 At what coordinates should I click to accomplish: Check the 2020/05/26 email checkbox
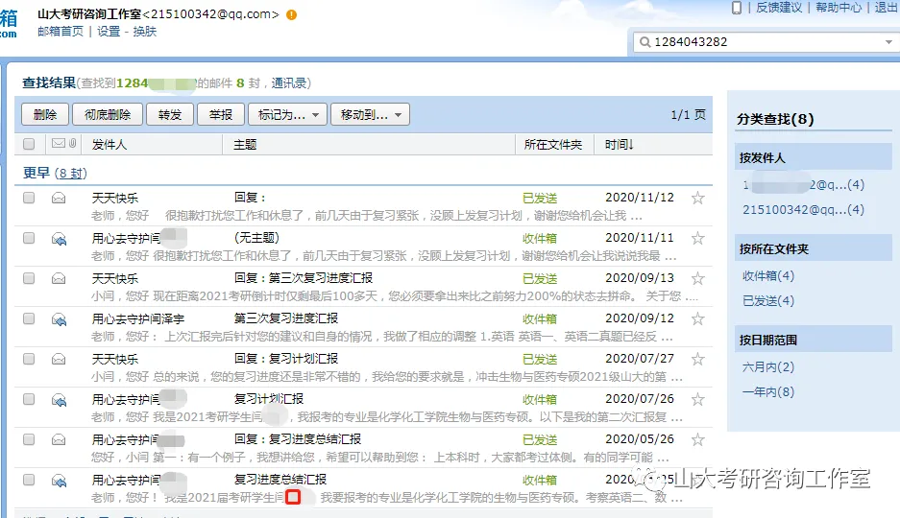pos(29,439)
